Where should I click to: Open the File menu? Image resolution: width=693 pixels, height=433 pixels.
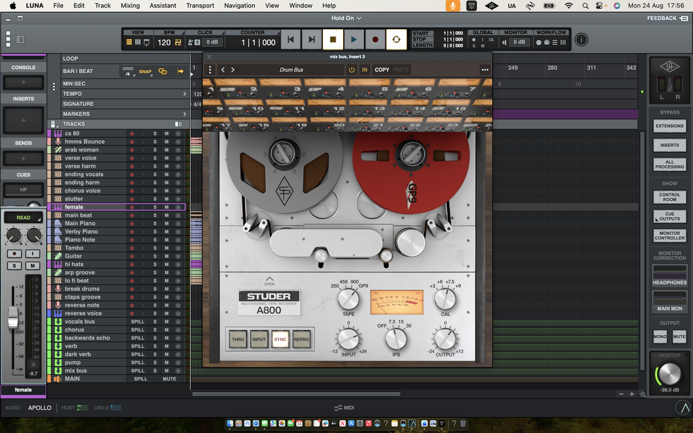click(x=58, y=5)
